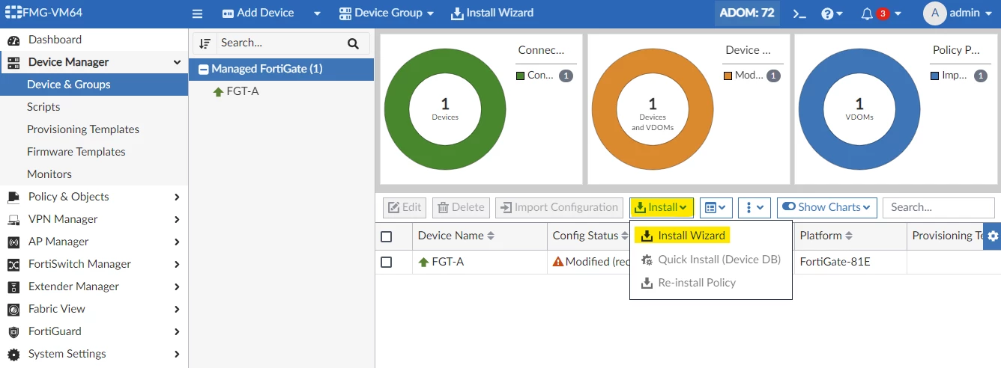
Task: Click the Delete toolbar button
Action: 461,207
